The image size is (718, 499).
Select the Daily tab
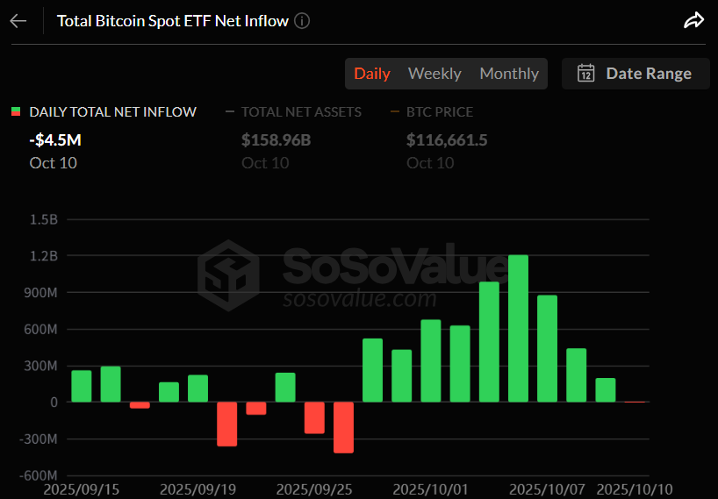coord(372,74)
